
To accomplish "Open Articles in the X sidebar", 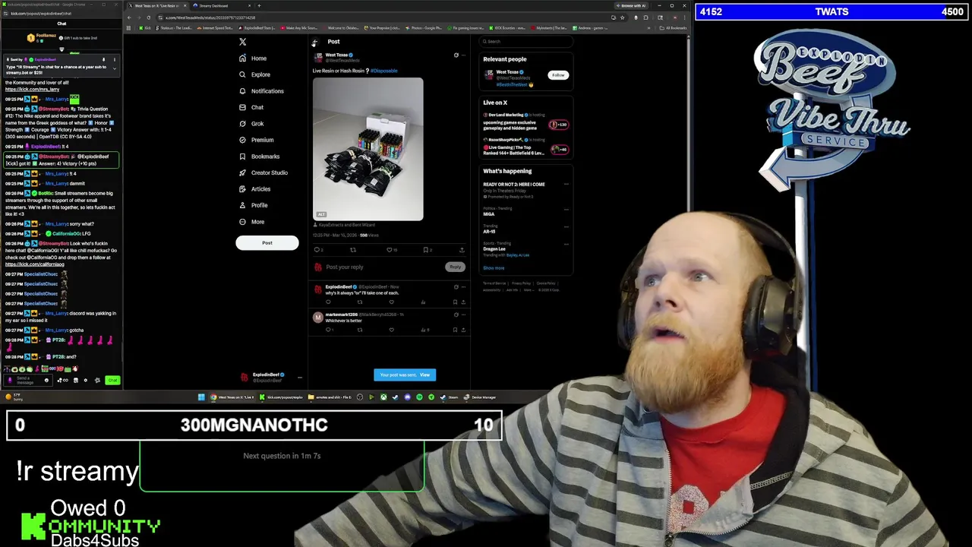I will (254, 189).
